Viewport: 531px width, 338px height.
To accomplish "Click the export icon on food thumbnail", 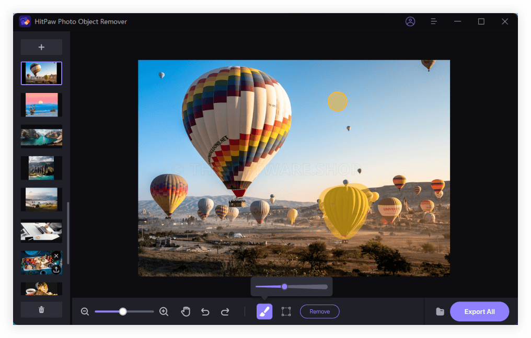I will (56, 269).
